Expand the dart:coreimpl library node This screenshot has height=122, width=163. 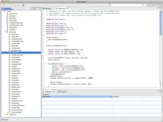pos(7,112)
